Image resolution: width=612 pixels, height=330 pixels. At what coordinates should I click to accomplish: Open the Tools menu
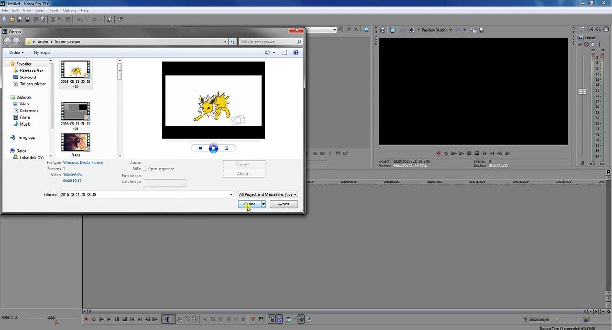[x=54, y=10]
